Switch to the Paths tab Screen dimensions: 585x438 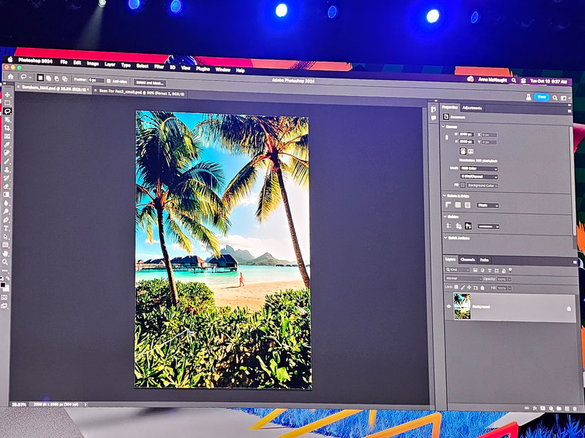[484, 260]
